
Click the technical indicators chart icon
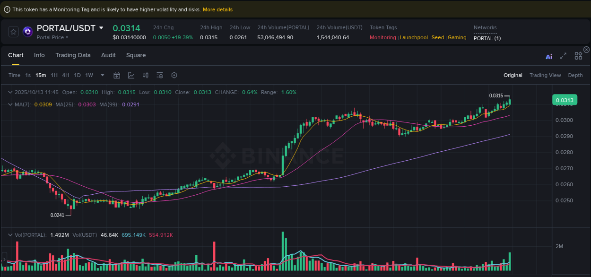coord(130,75)
